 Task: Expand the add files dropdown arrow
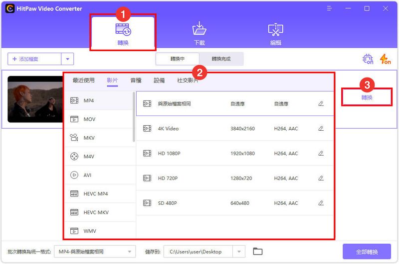67,59
